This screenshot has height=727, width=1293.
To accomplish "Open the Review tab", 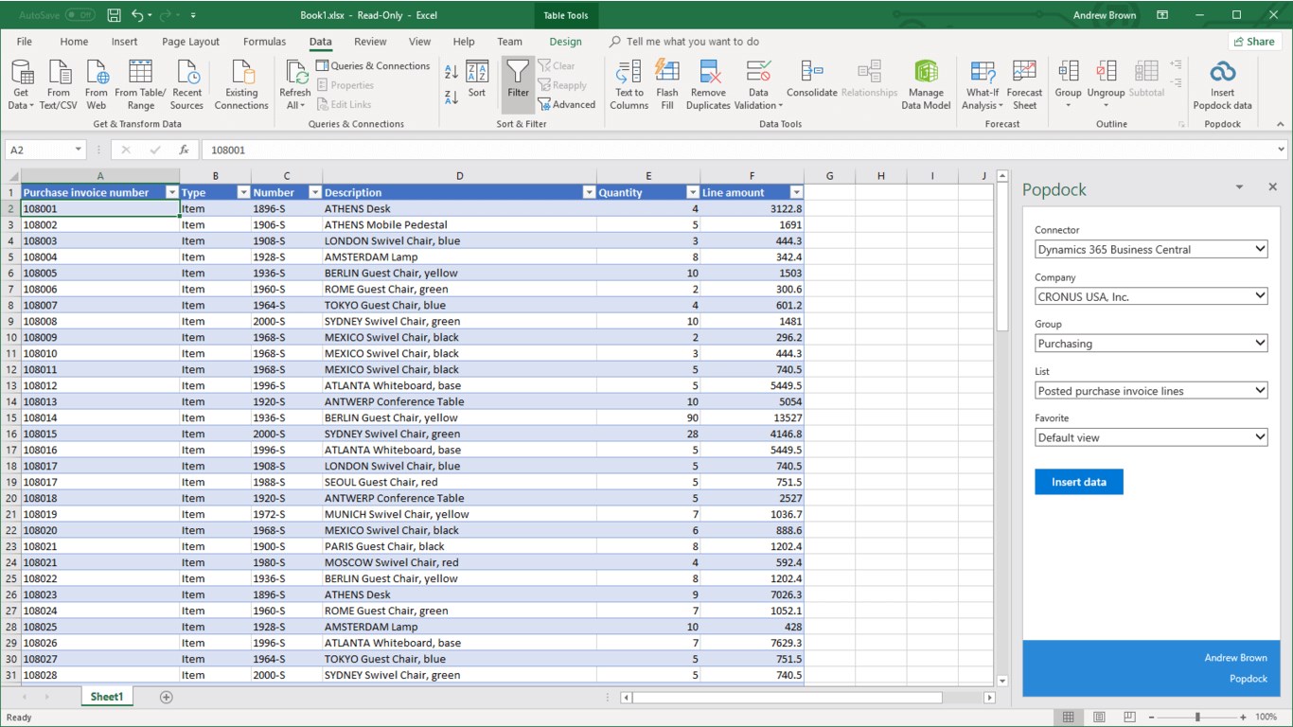I will 370,42.
